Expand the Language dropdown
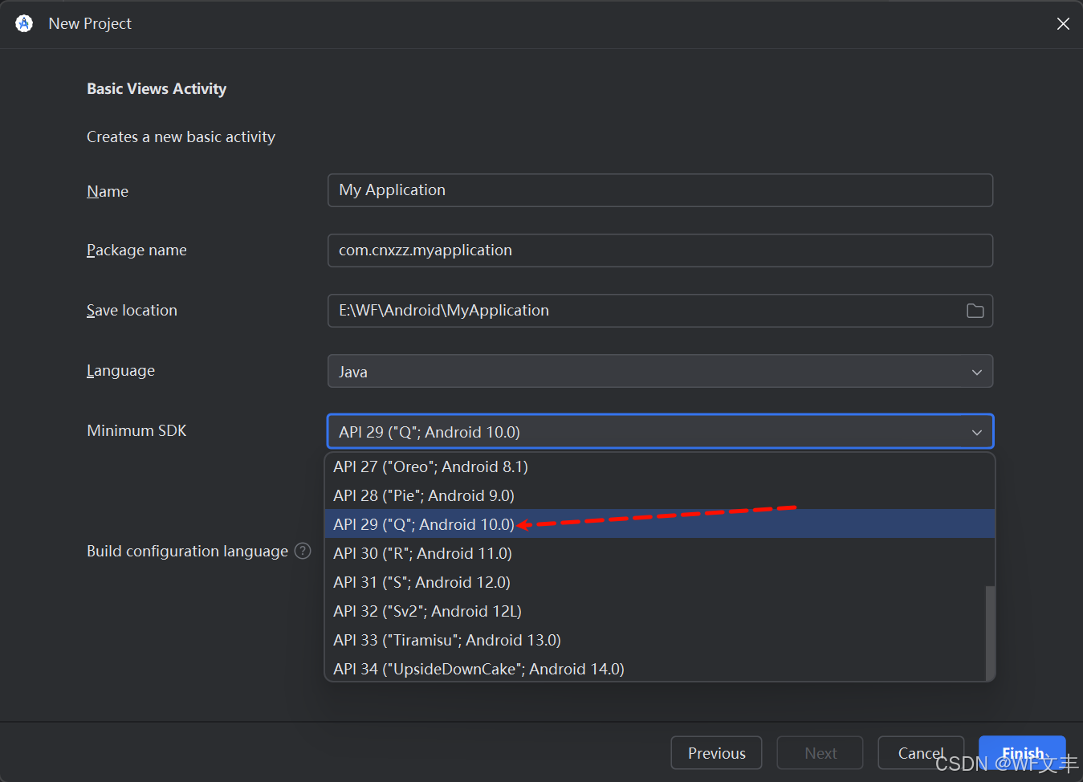 tap(976, 372)
